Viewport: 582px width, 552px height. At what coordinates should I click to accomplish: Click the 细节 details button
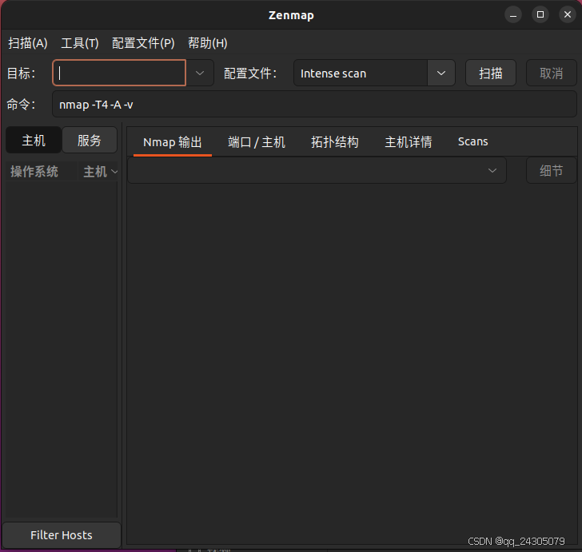[551, 170]
